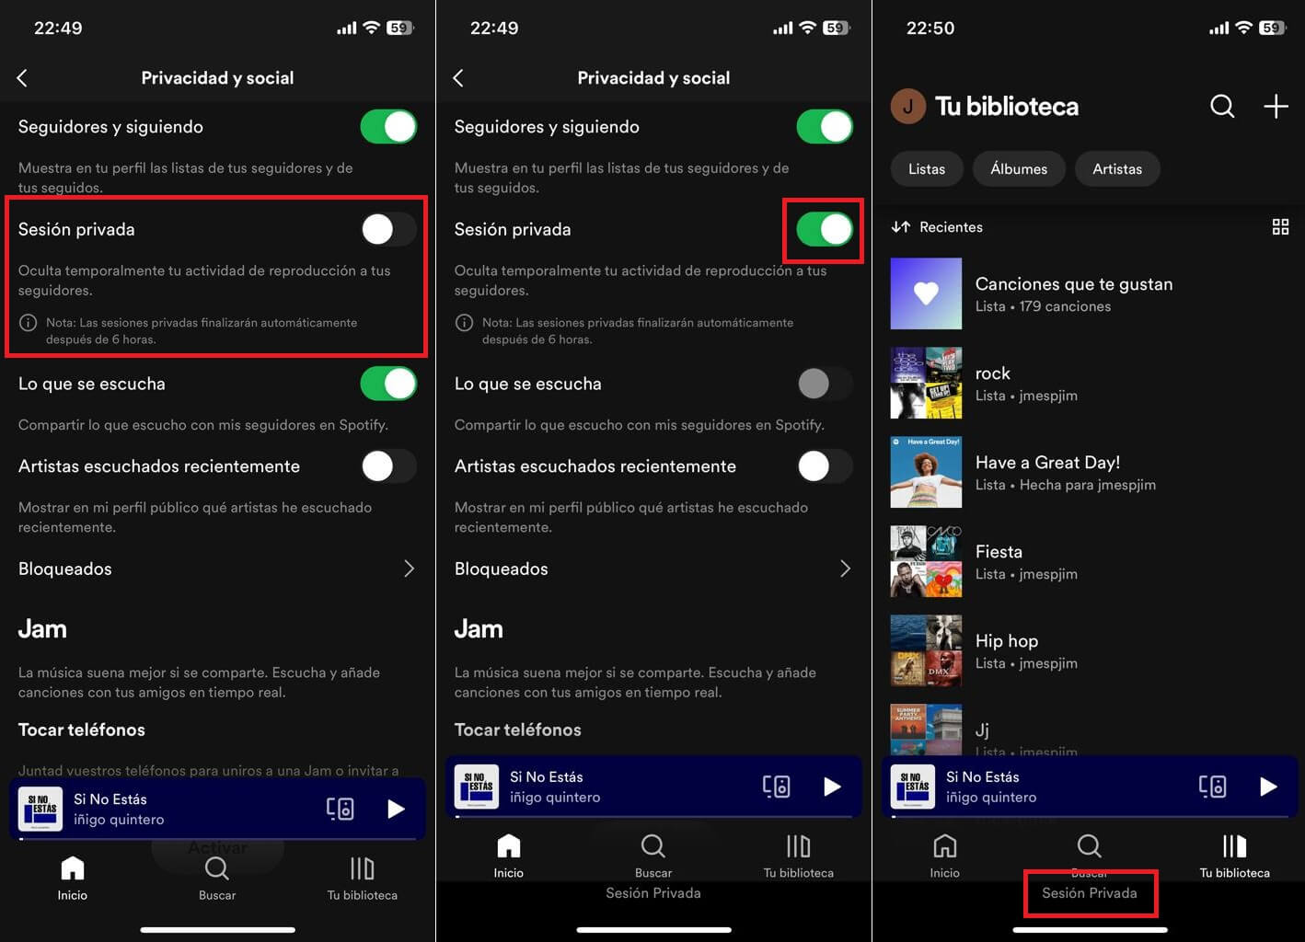Enable Sesión privada switch in left screen

388,229
